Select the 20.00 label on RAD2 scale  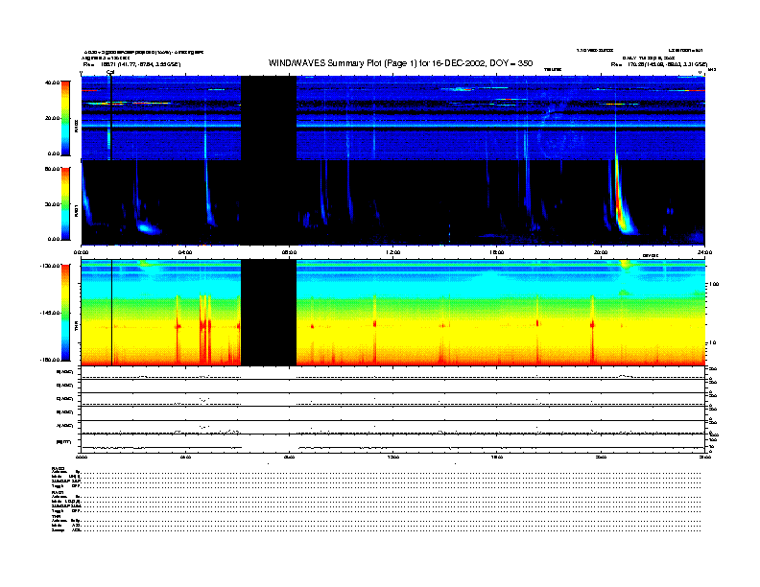pyautogui.click(x=52, y=118)
